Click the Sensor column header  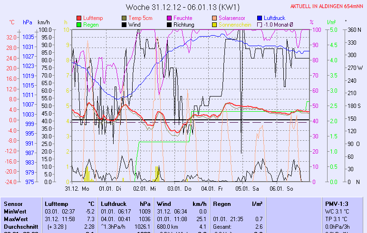(13, 204)
